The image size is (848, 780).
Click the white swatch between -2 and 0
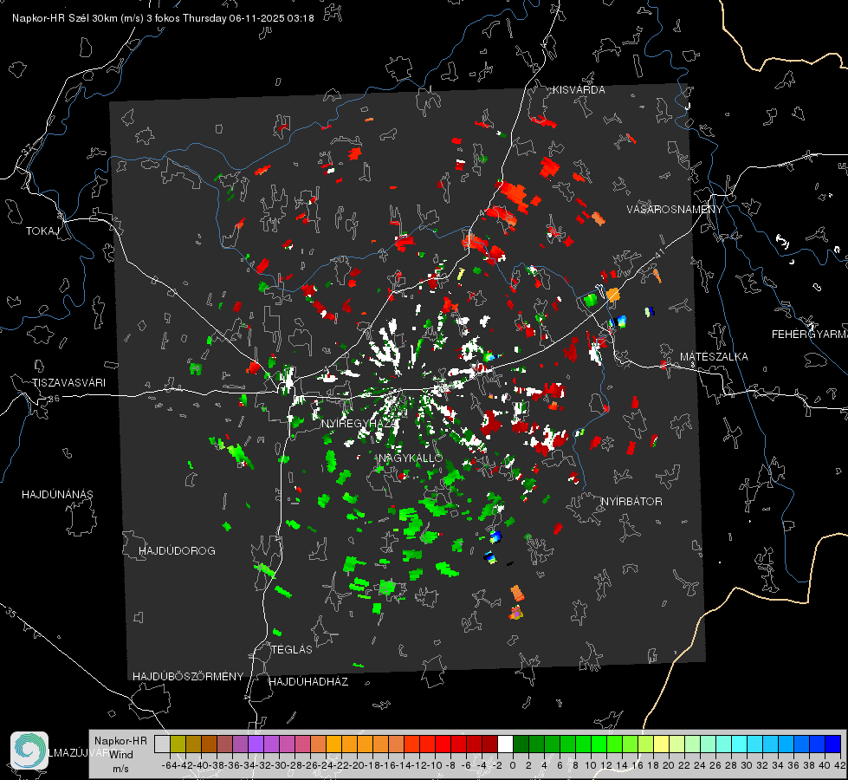click(x=505, y=744)
